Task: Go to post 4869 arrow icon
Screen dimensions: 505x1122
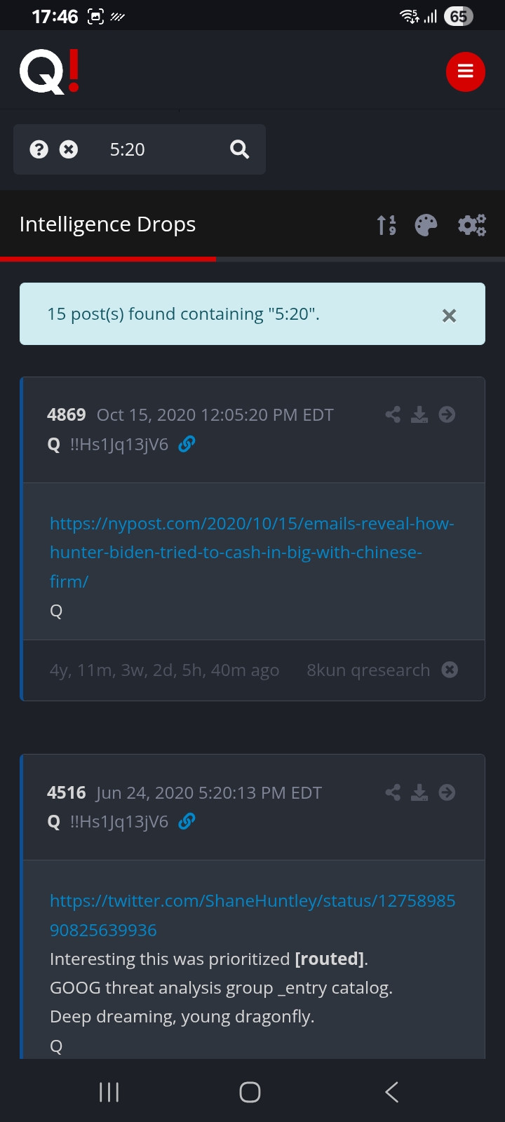Action: tap(447, 414)
